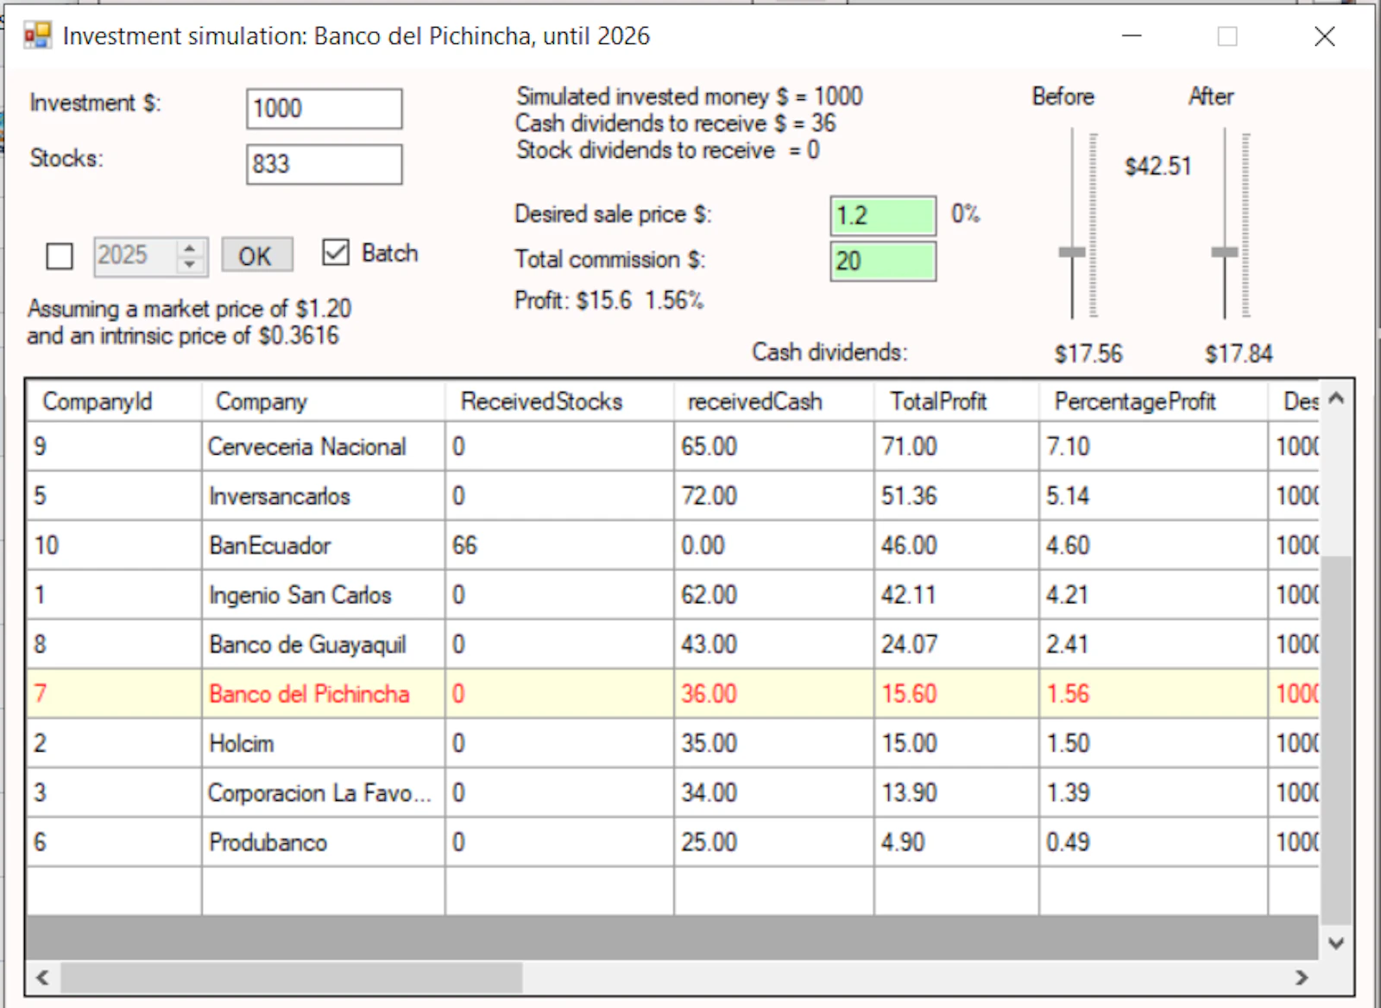Toggle the Batch checkbox

(x=336, y=252)
